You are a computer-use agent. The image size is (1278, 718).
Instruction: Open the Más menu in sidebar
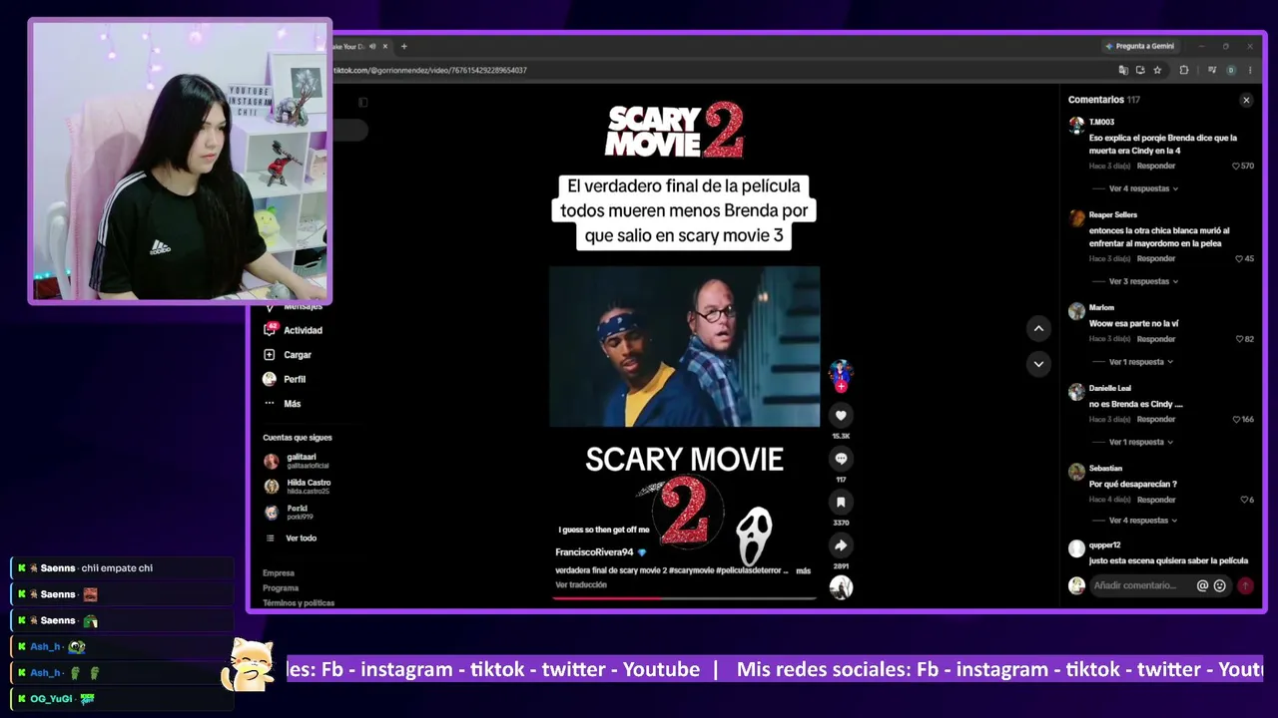tap(292, 404)
